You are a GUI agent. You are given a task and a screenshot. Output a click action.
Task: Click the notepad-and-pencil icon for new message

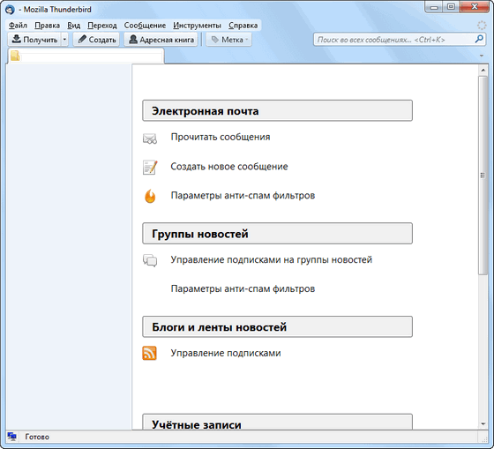click(150, 168)
